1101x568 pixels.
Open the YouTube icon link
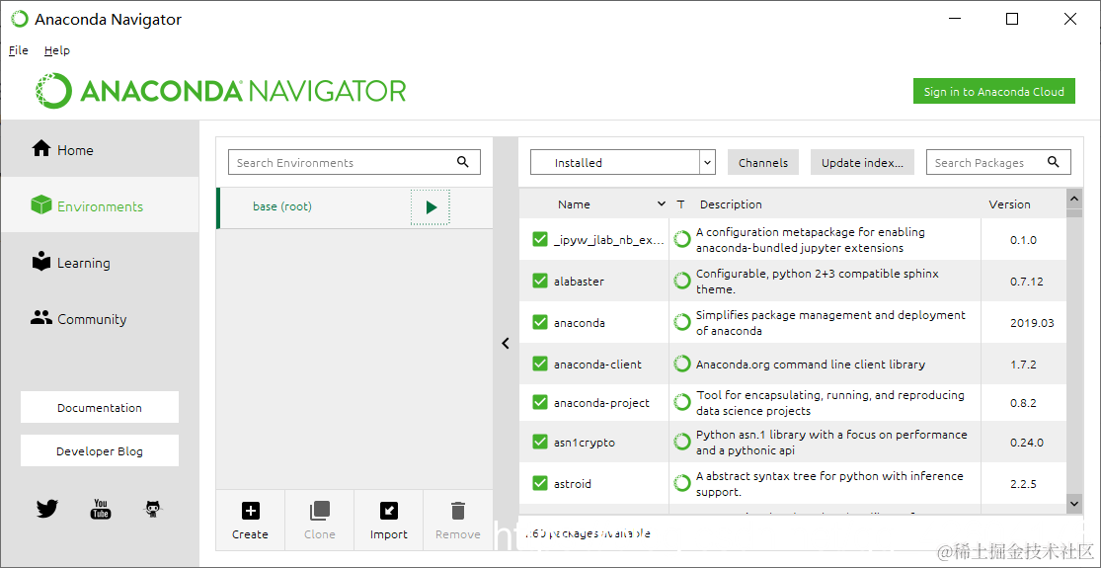pyautogui.click(x=101, y=509)
